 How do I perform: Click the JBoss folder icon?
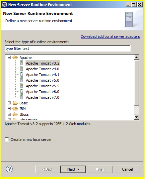coord(15,114)
